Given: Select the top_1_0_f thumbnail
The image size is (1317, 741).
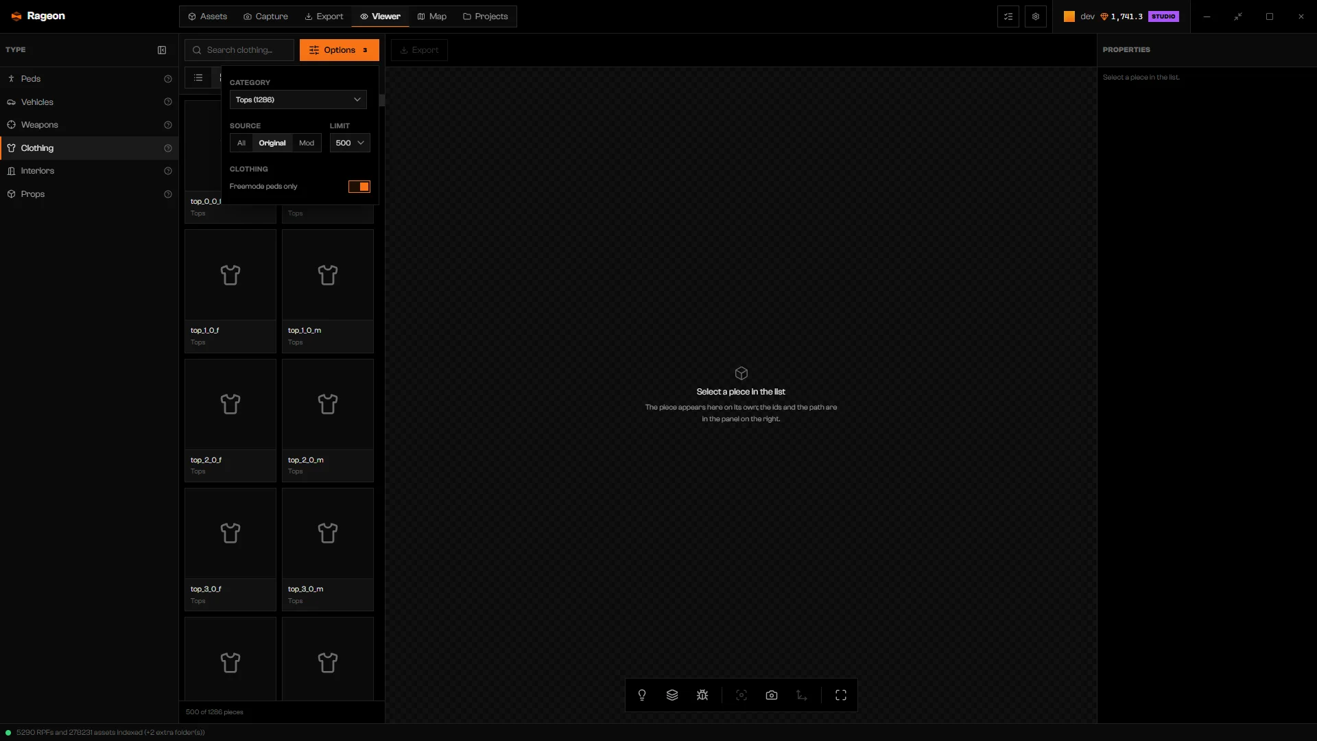Looking at the screenshot, I should 230,275.
